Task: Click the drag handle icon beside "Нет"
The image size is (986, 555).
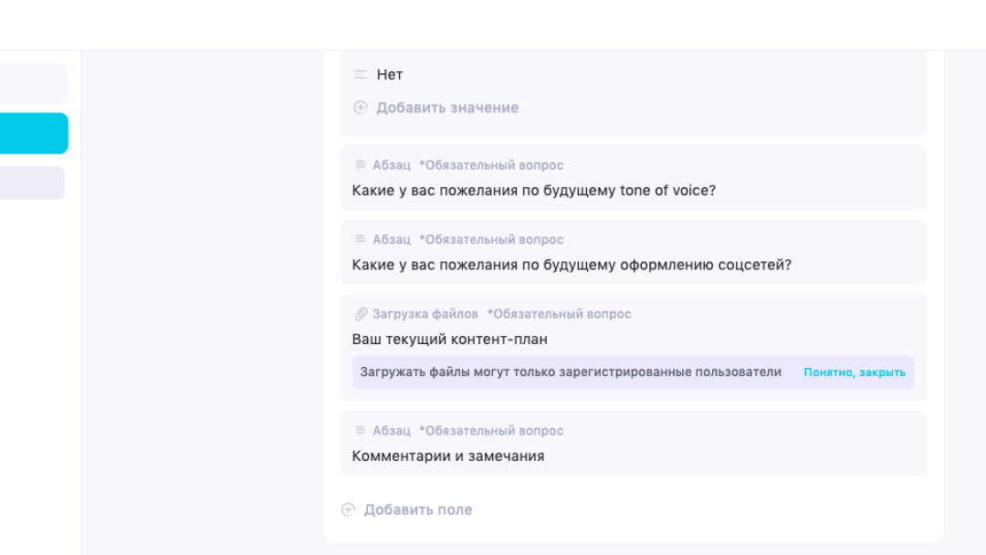Action: [361, 75]
